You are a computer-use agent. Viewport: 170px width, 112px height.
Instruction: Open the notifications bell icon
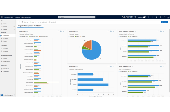pos(156,17)
